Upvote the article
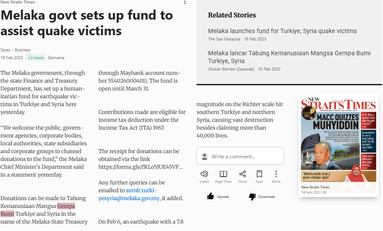The height and width of the screenshot is (231, 383). point(218,197)
